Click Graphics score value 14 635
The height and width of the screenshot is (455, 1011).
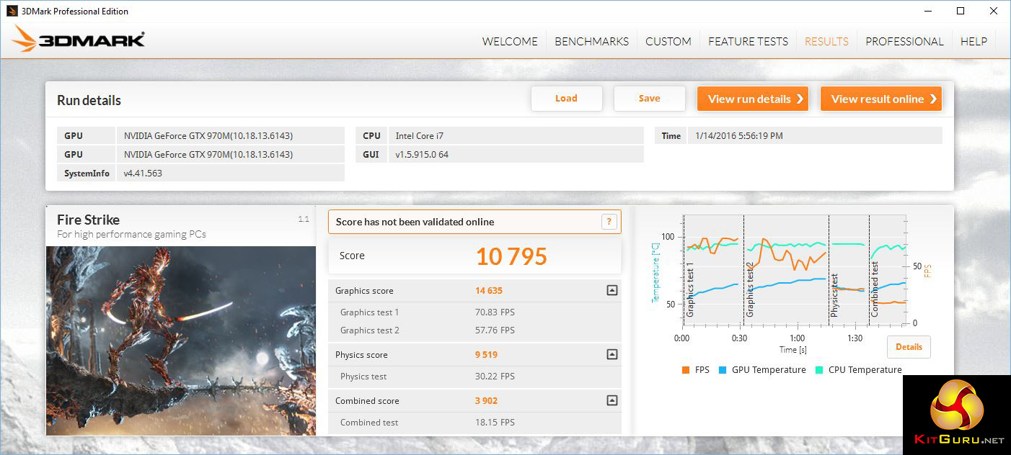489,291
